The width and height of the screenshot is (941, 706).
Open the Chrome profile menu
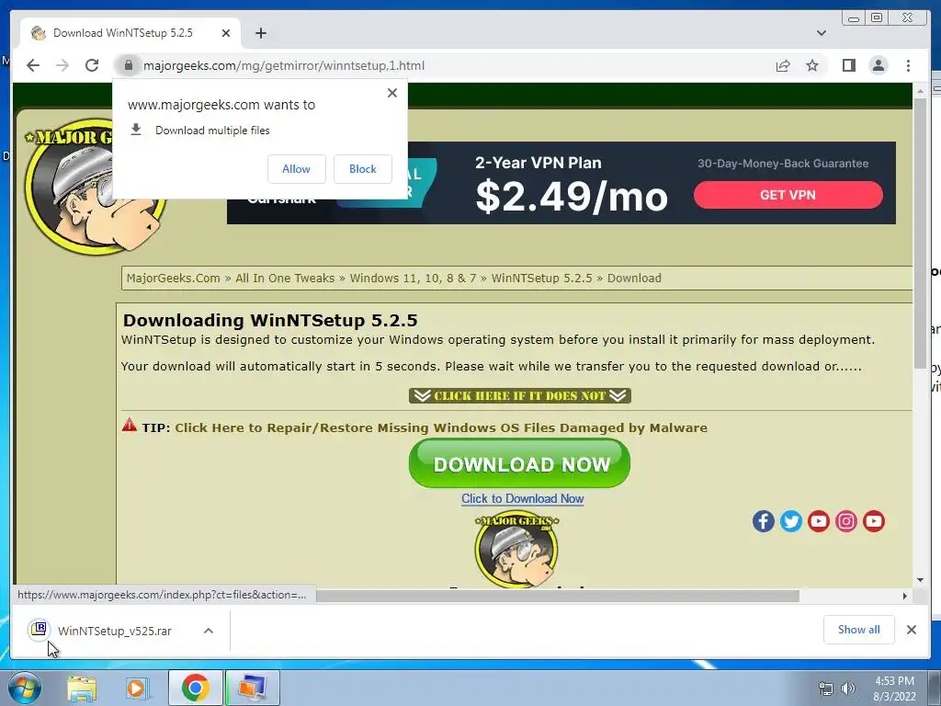click(x=879, y=65)
